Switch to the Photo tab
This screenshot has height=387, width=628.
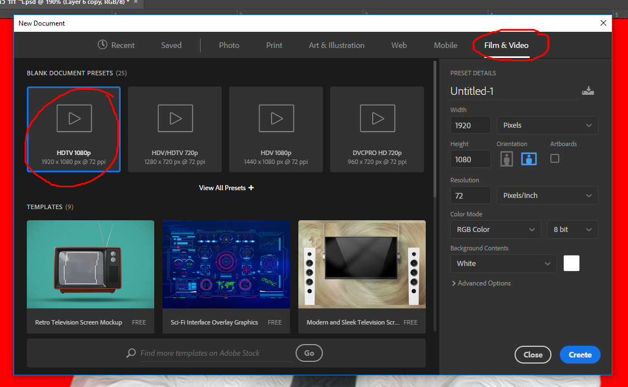tap(229, 45)
